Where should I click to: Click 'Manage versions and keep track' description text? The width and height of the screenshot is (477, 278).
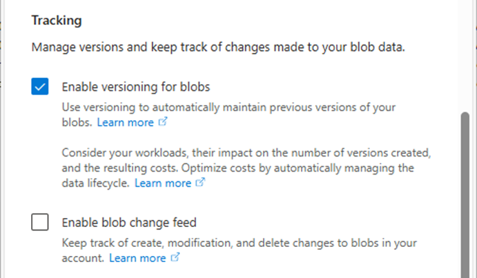[x=218, y=49]
